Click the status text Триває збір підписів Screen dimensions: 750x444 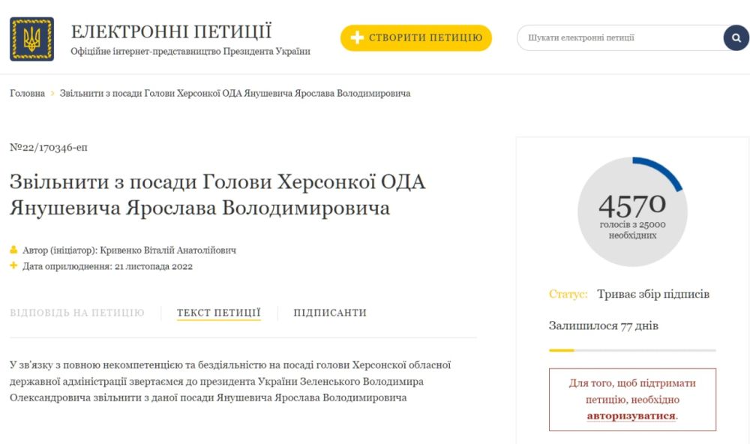[652, 294]
